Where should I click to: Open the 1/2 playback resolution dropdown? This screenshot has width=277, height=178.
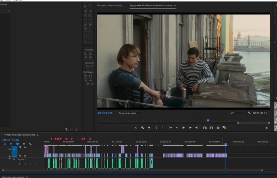tap(237, 113)
